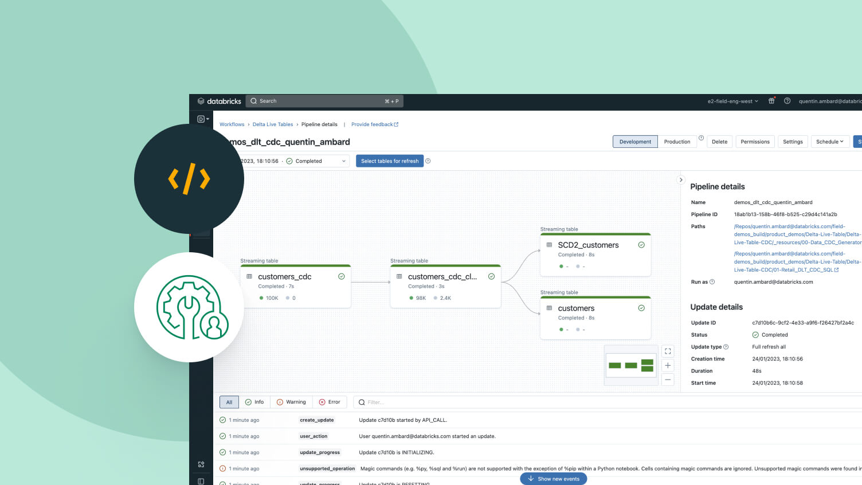Screen dimensions: 862x485
Task: Fit graph to view with fullscreen icon
Action: (668, 351)
